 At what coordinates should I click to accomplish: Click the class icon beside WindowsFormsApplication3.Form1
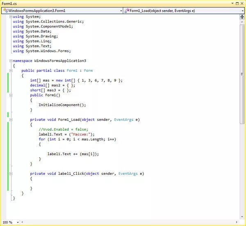coord(5,11)
